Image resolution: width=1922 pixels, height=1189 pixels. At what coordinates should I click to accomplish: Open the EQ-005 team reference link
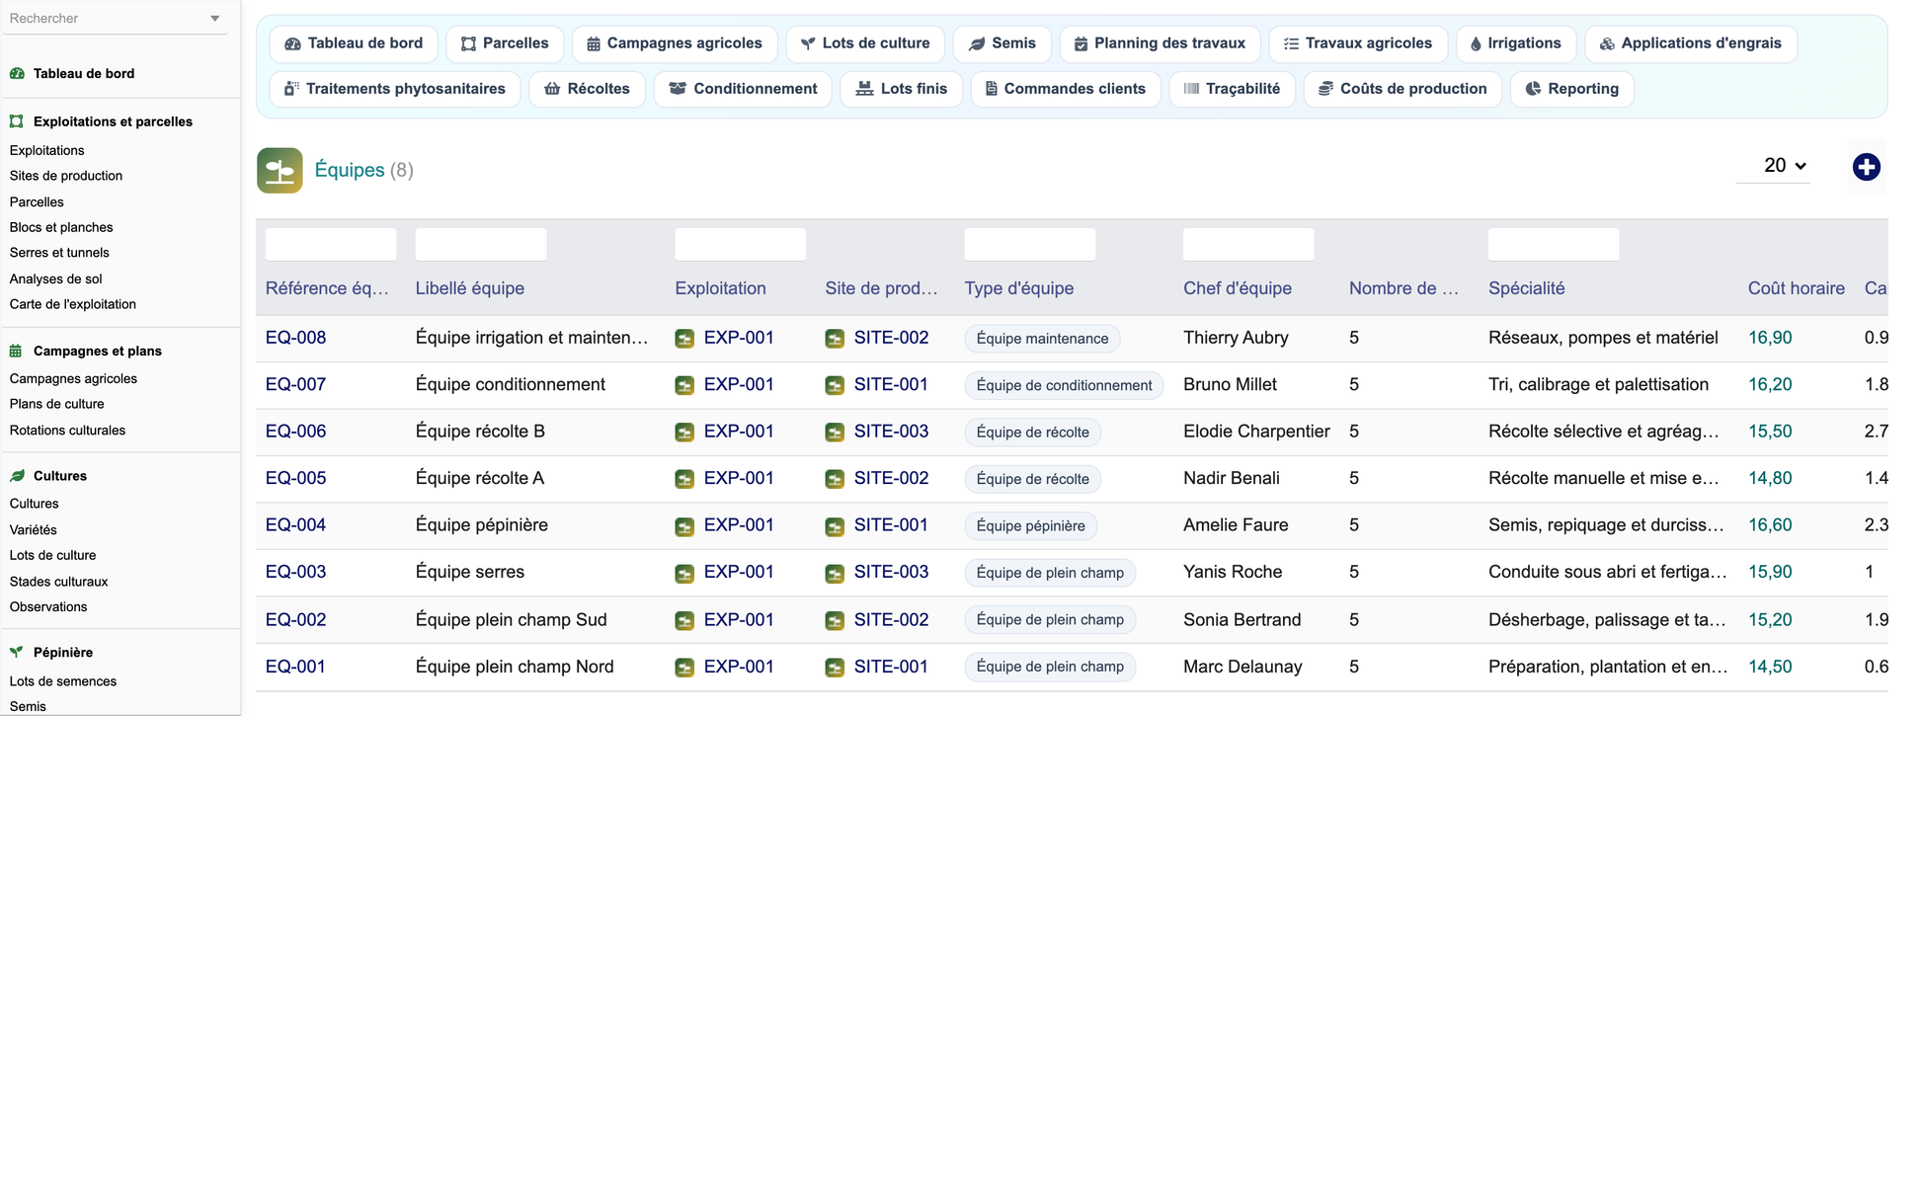[295, 478]
